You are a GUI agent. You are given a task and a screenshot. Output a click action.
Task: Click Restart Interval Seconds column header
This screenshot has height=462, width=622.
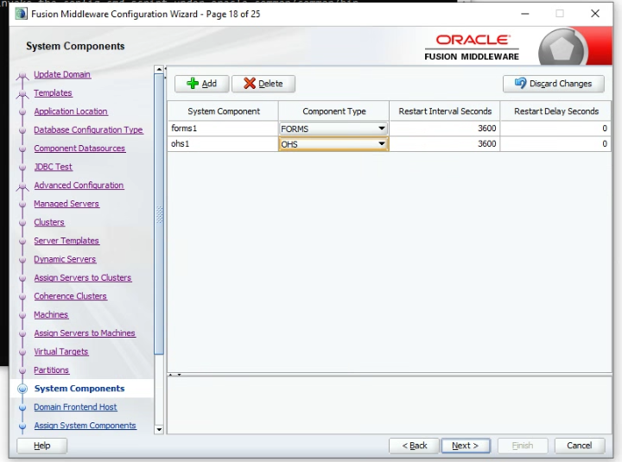click(x=445, y=111)
